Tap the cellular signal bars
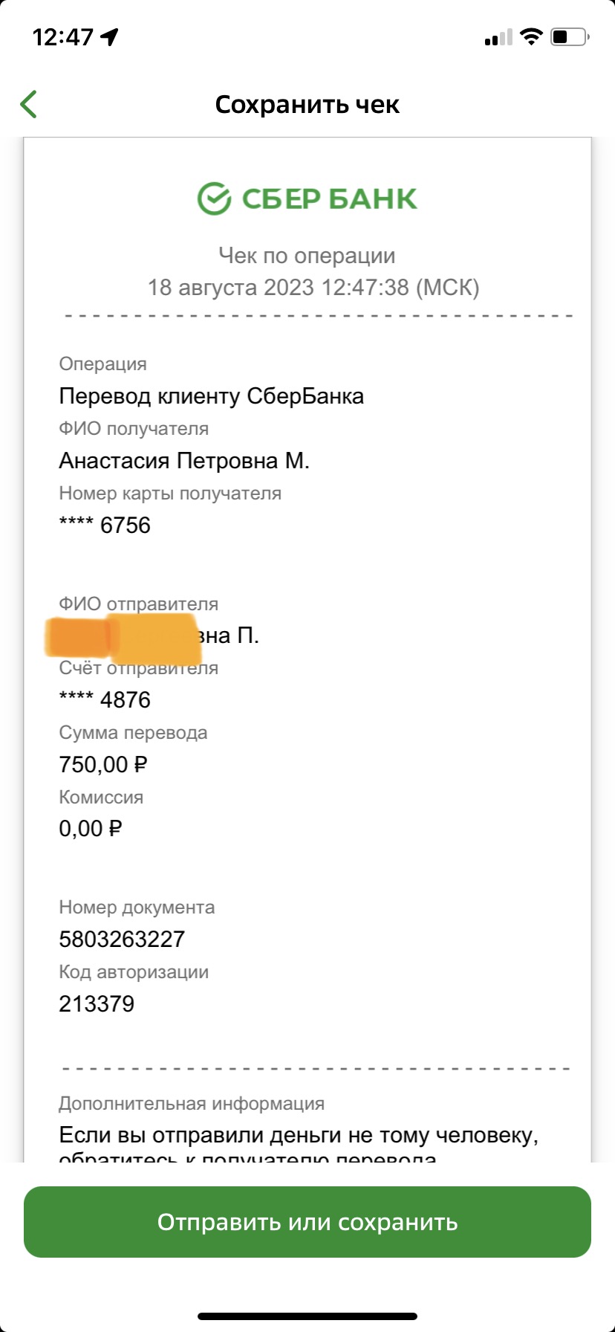The image size is (615, 1332). 498,37
